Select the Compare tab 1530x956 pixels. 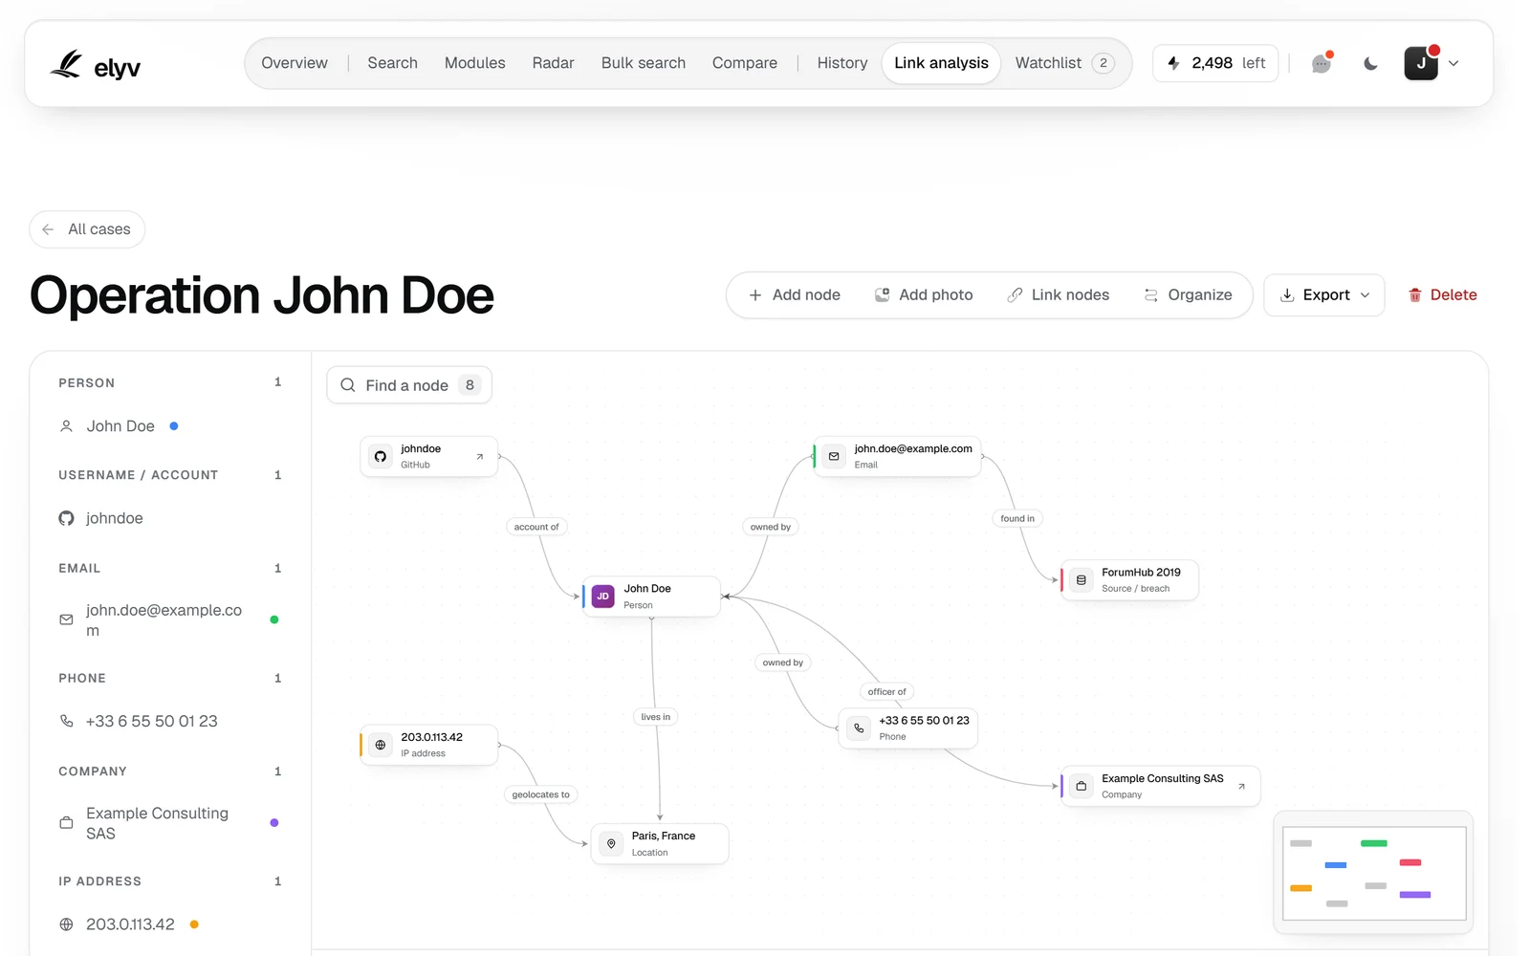click(x=745, y=63)
